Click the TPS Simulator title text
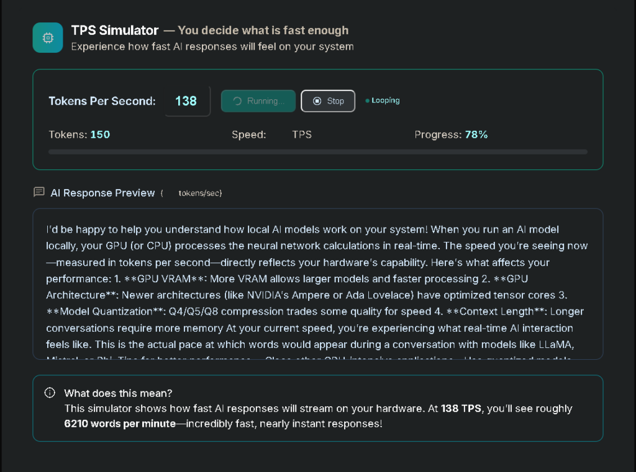The image size is (636, 472). point(115,30)
